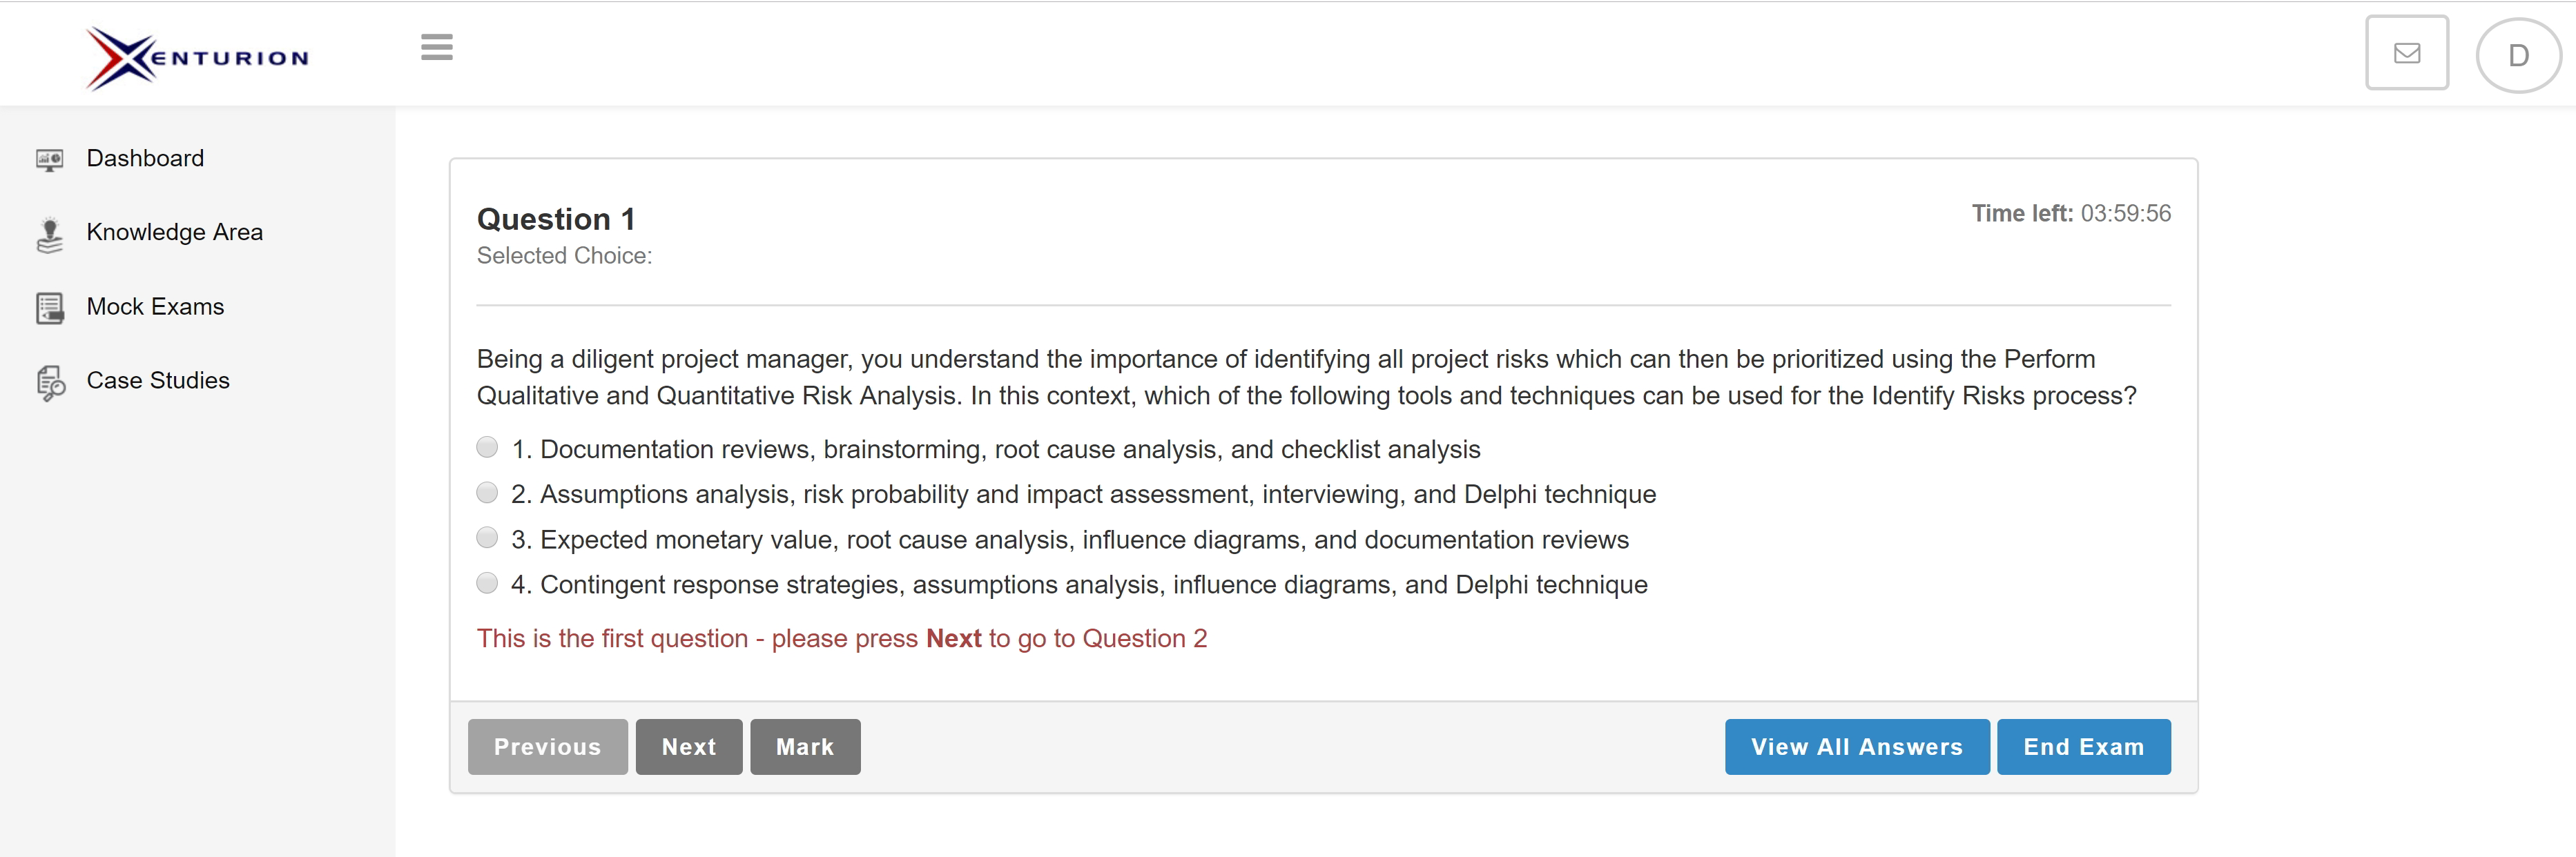This screenshot has height=857, width=2576.
Task: Click the Mock Exams icon
Action: click(50, 308)
